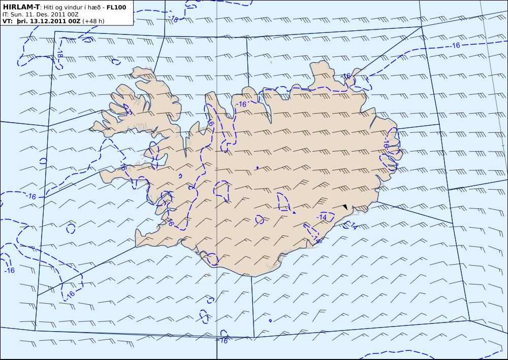Click the IT: Sun. 11. Des. 2011 00Z line

point(40,15)
